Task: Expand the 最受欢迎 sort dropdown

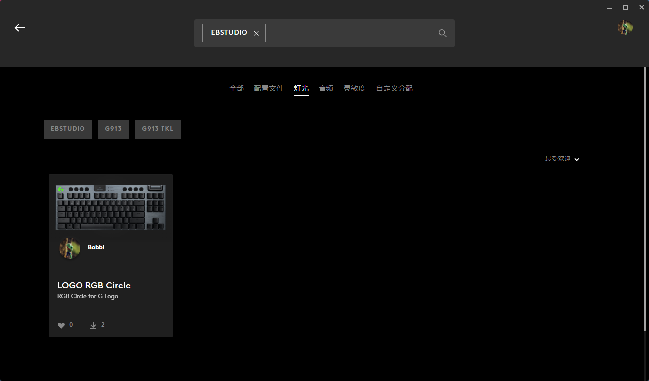Action: (562, 159)
